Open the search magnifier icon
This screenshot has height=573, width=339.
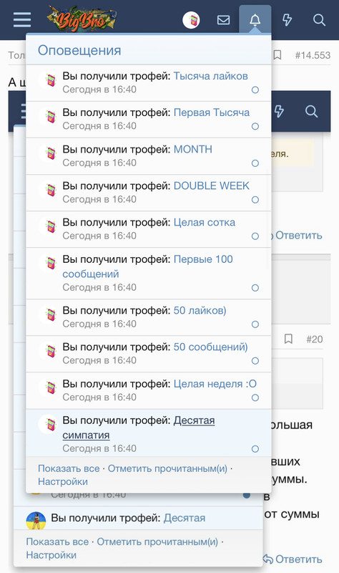tap(319, 20)
